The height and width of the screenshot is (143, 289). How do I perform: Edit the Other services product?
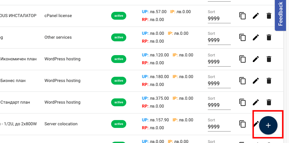pyautogui.click(x=256, y=37)
